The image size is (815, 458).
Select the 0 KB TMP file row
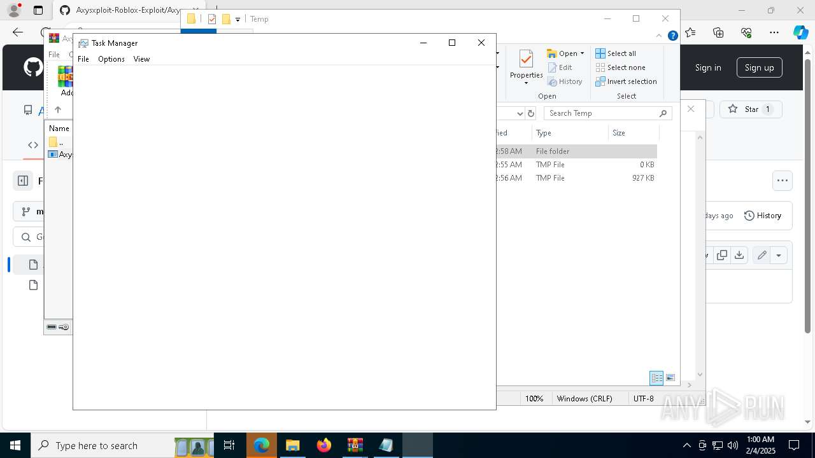(x=576, y=165)
